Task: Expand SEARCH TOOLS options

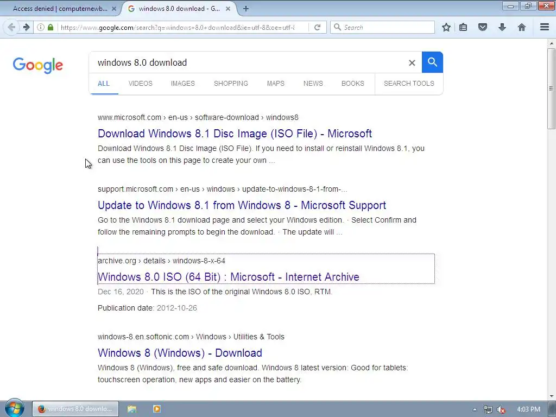Action: point(409,84)
